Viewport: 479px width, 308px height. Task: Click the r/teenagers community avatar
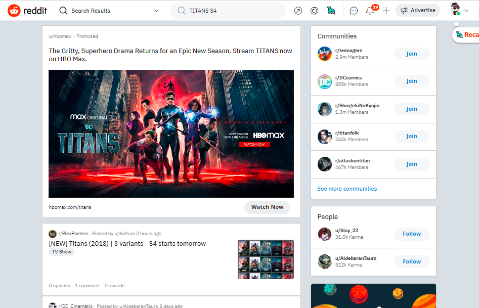[324, 54]
